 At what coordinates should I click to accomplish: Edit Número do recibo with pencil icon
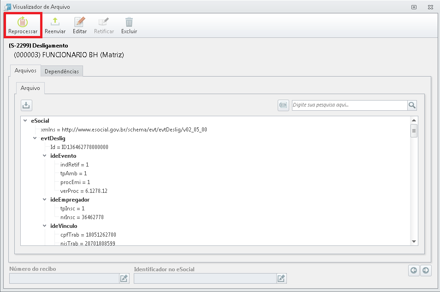pyautogui.click(x=124, y=278)
